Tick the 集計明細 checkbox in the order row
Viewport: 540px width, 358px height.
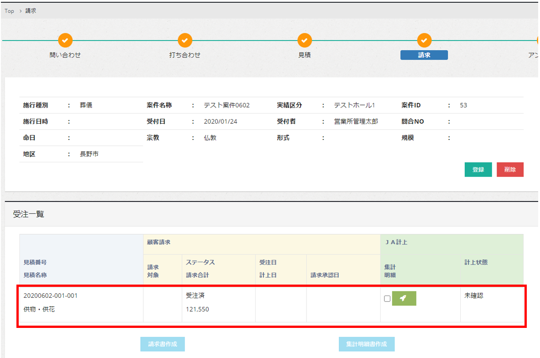[x=387, y=299]
